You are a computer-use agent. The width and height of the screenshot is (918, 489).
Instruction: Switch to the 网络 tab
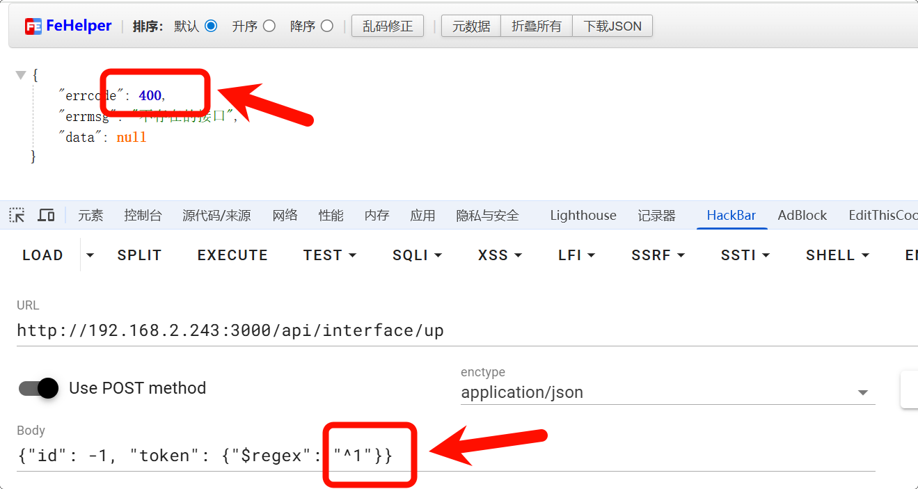285,216
